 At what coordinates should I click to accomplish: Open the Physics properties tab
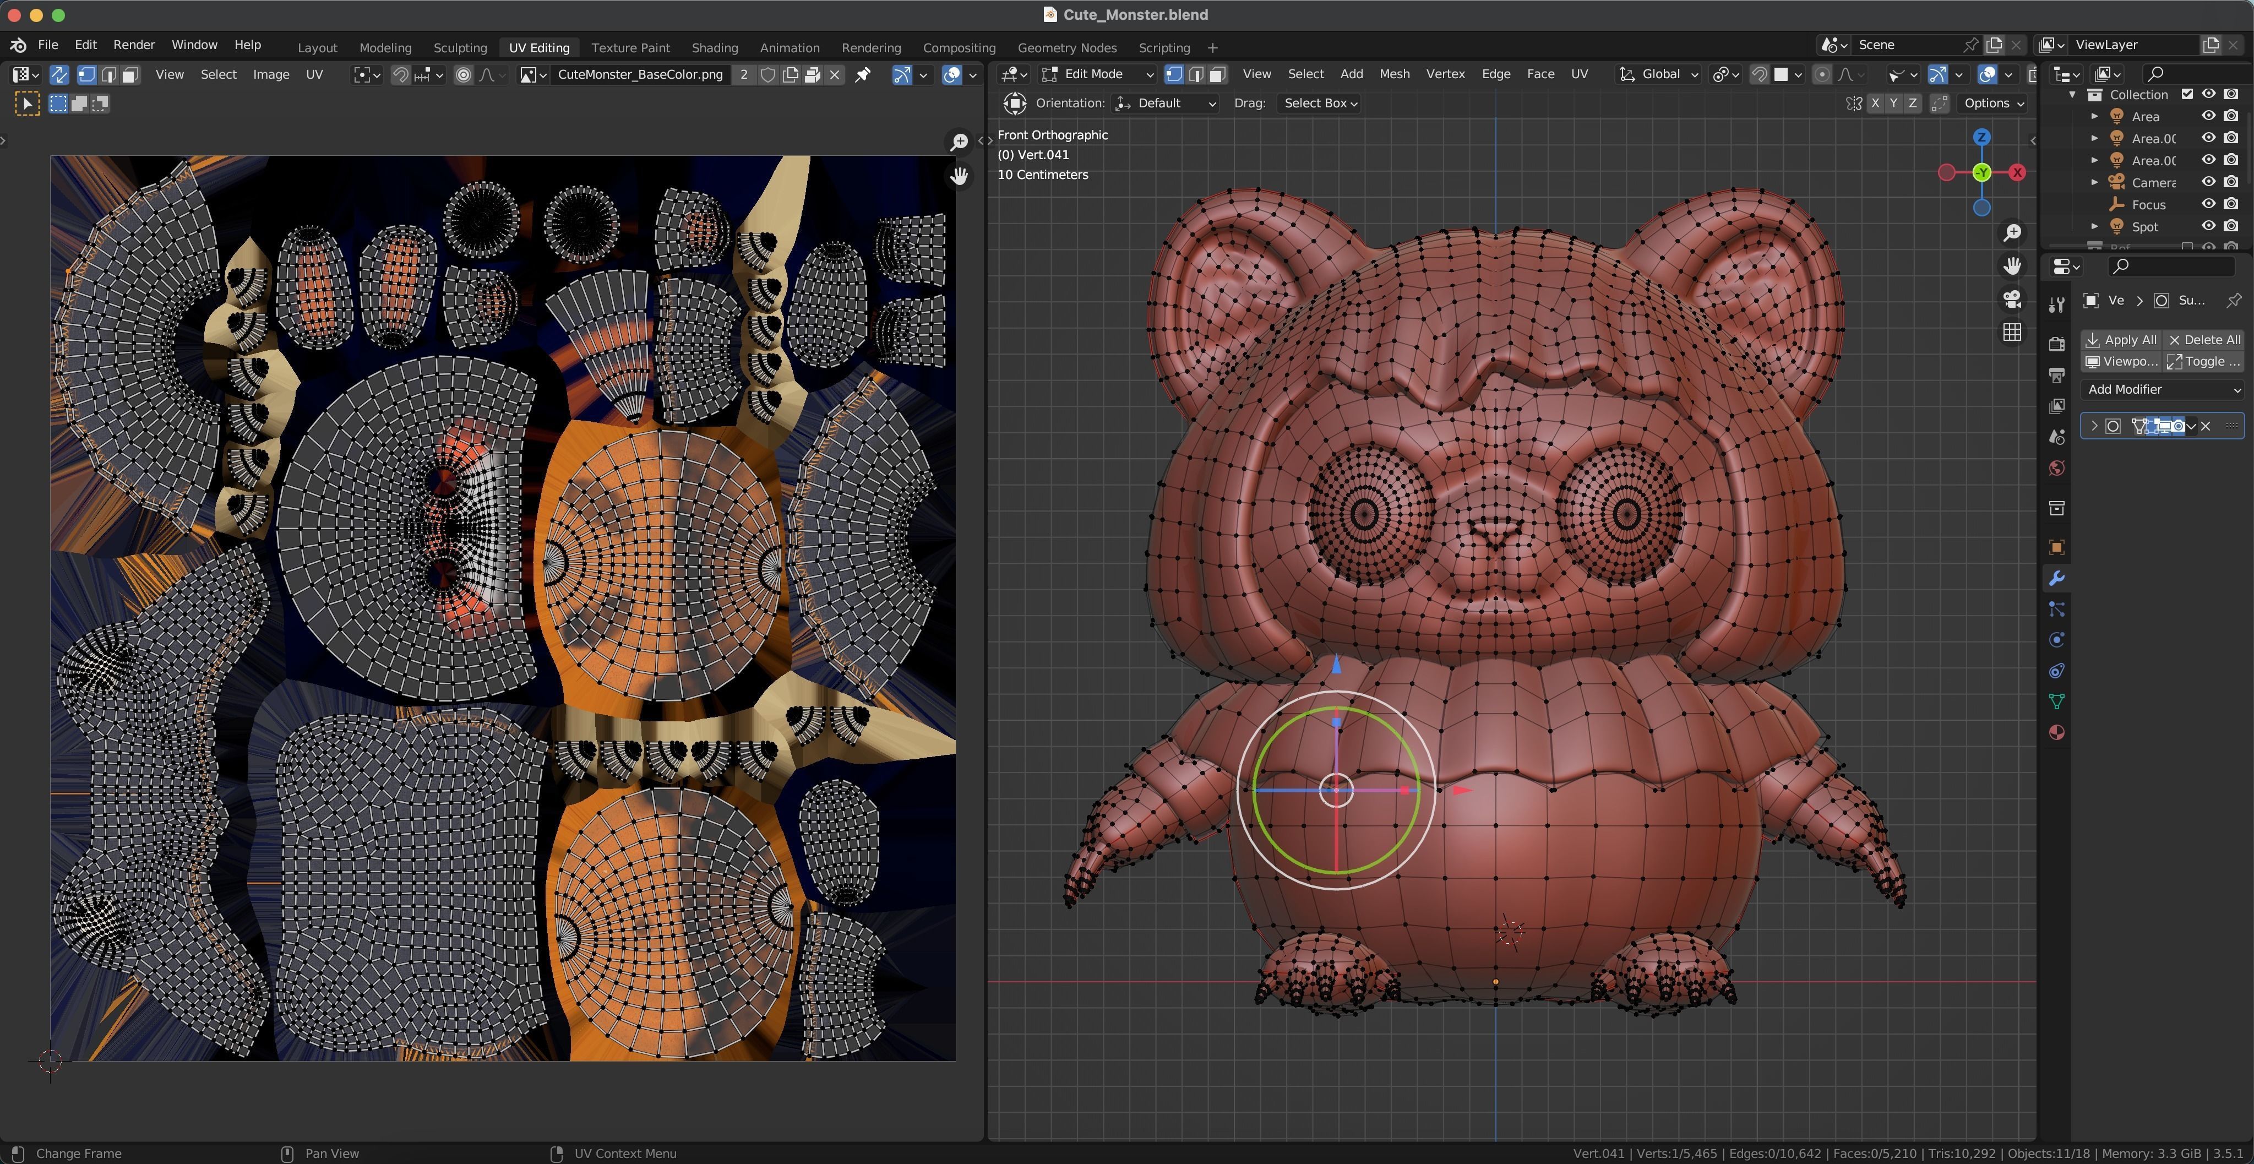coord(2056,640)
